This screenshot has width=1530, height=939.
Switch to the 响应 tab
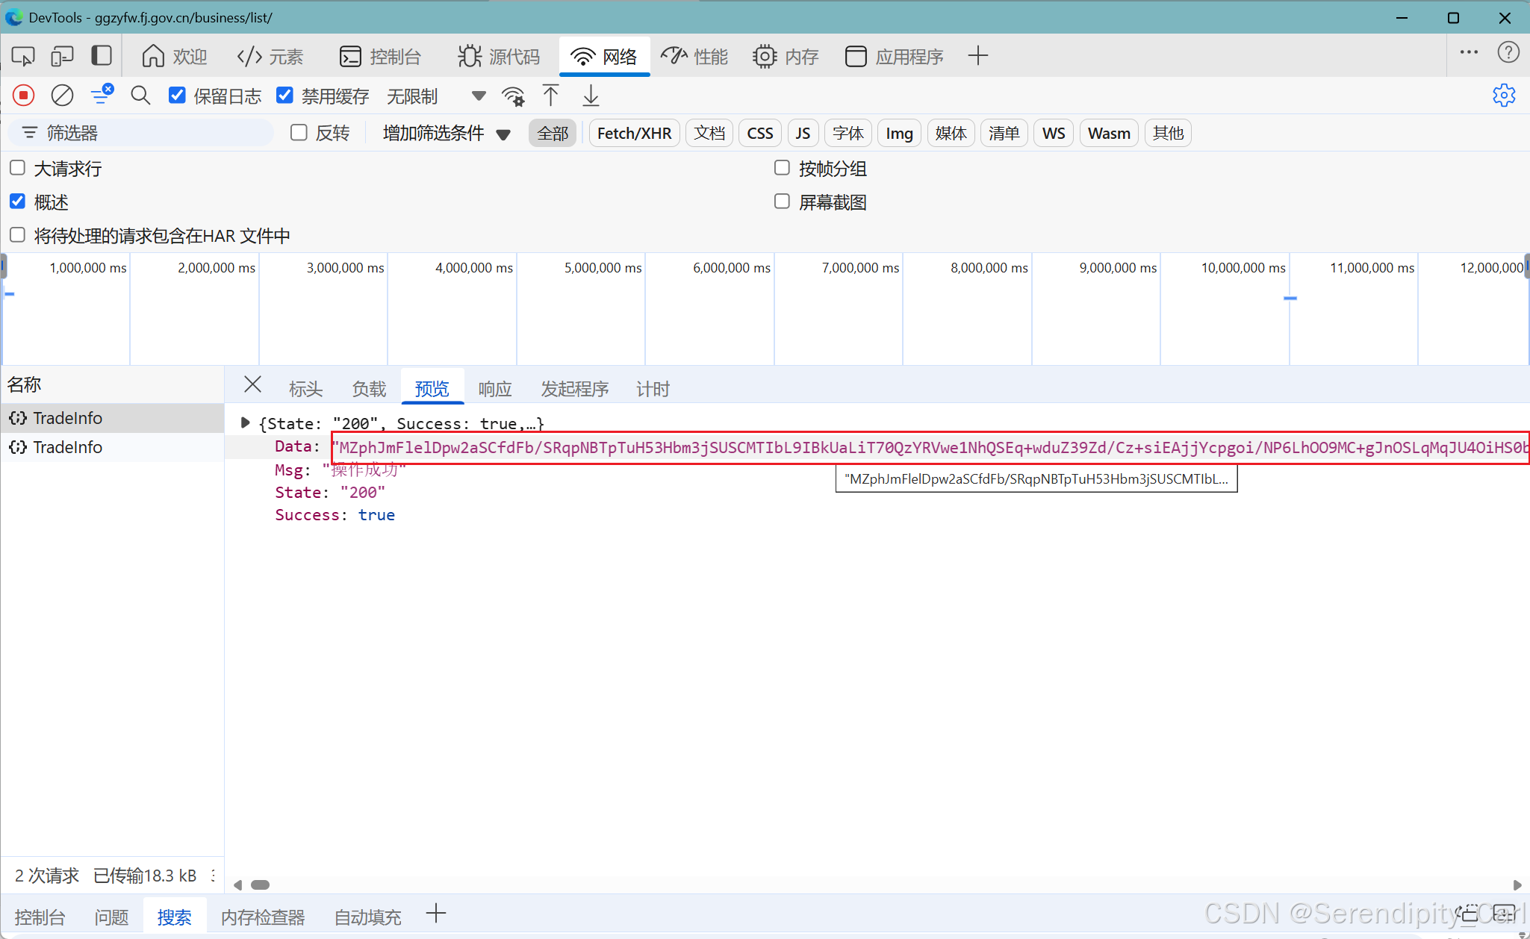pyautogui.click(x=494, y=388)
